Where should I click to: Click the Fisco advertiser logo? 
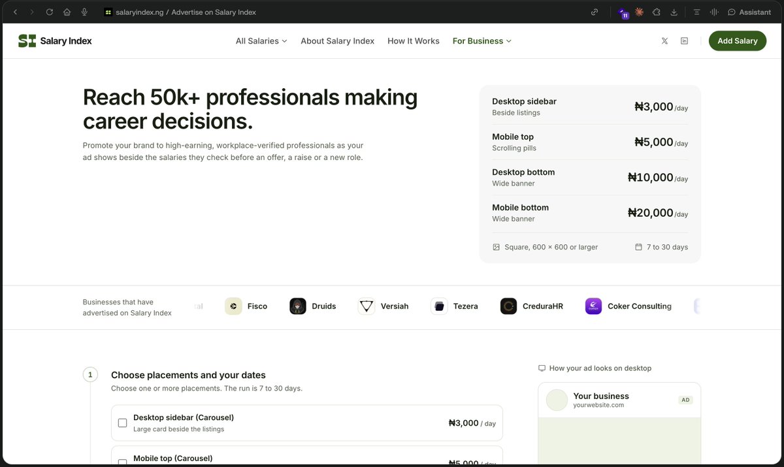click(x=233, y=306)
